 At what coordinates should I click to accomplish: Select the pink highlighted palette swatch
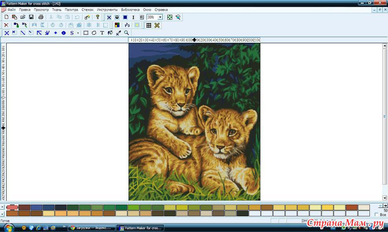tap(12, 207)
